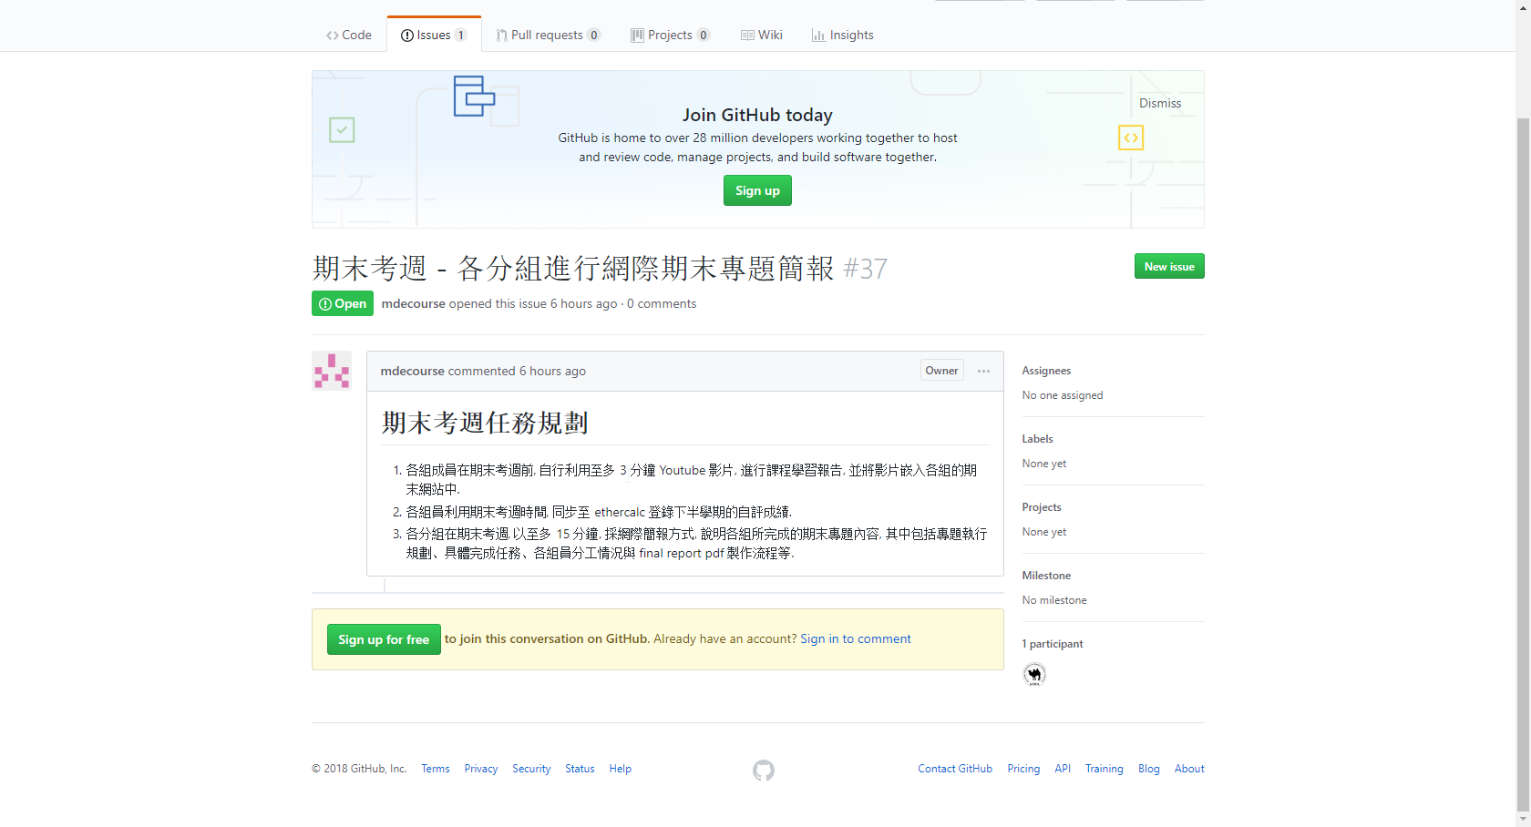The width and height of the screenshot is (1531, 827).
Task: Click Sign up for free button
Action: coord(384,639)
